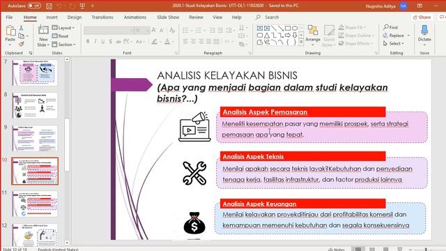Expand the shapes gallery More arrow
The width and height of the screenshot is (446, 251).
click(x=301, y=42)
